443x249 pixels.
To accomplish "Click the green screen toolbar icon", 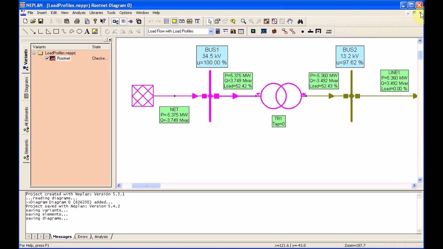I will click(253, 31).
